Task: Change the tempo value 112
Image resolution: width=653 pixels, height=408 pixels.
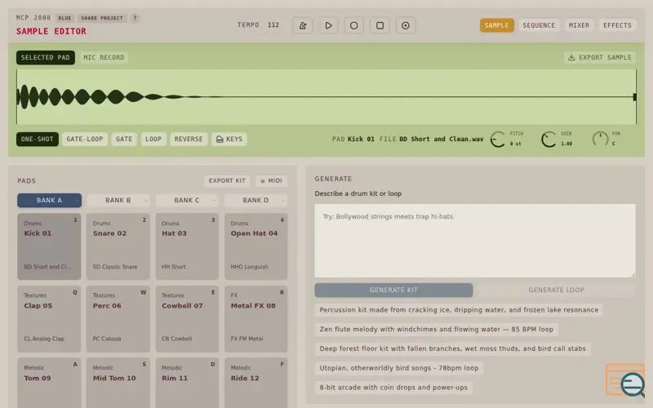Action: pos(273,25)
